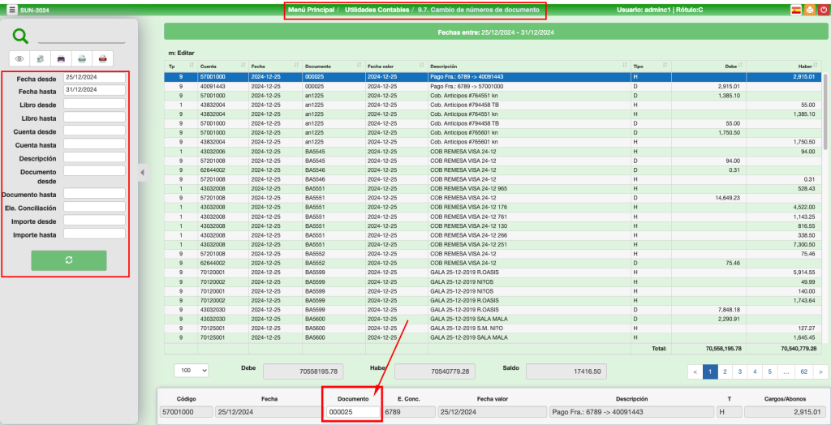Sort by the Debe column header

708,67
